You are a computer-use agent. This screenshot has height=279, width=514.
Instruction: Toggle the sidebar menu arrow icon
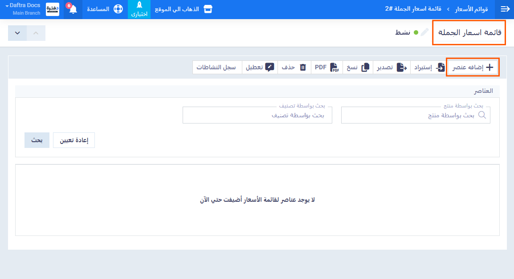coord(505,9)
